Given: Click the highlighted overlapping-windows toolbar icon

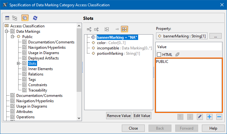Looking at the screenshot, I should (25, 18).
